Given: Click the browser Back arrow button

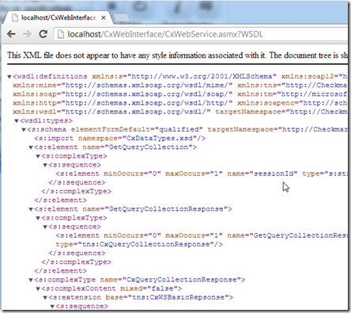Looking at the screenshot, I should (11, 34).
